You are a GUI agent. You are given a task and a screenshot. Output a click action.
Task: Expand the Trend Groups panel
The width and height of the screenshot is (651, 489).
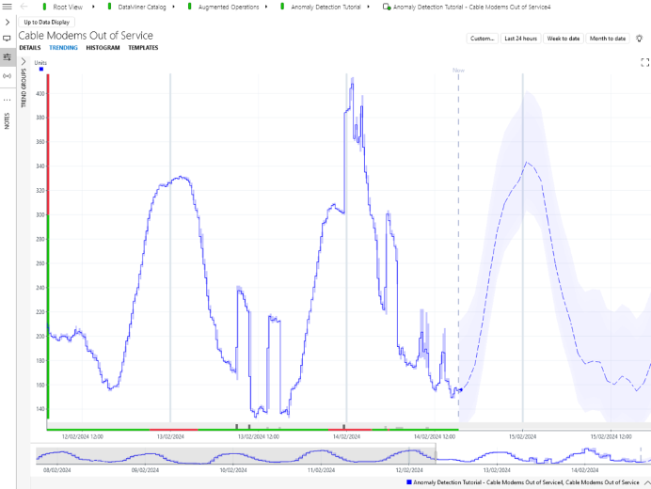24,62
